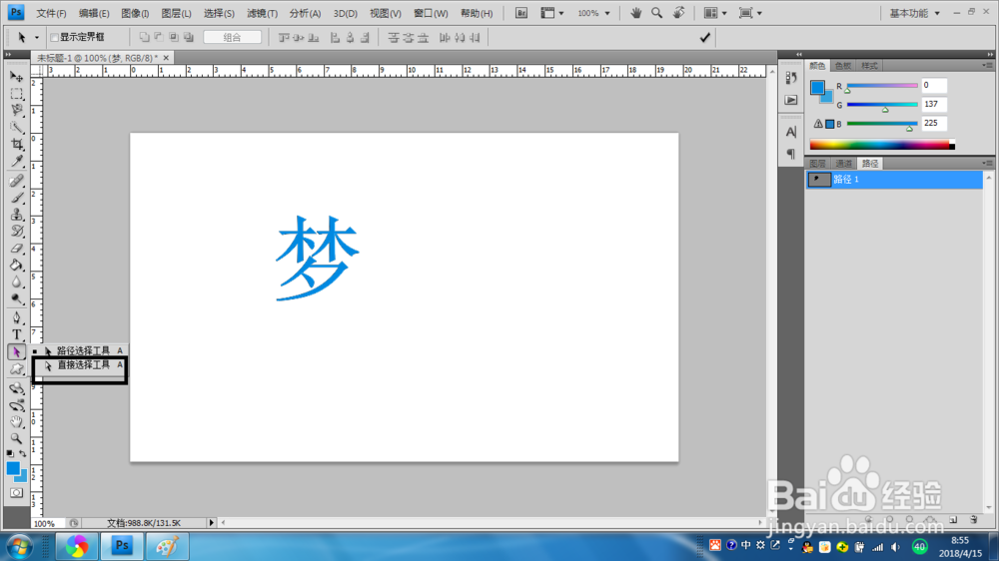This screenshot has width=999, height=561.
Task: Open the History panel icon
Action: pyautogui.click(x=790, y=78)
